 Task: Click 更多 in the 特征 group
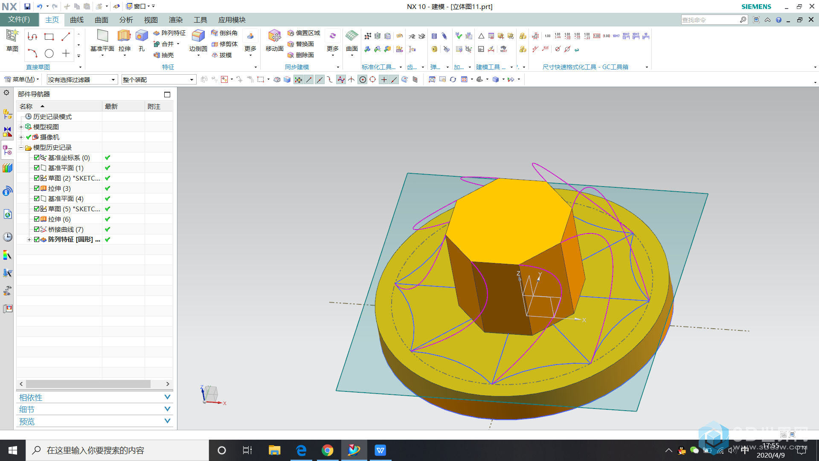pyautogui.click(x=250, y=43)
